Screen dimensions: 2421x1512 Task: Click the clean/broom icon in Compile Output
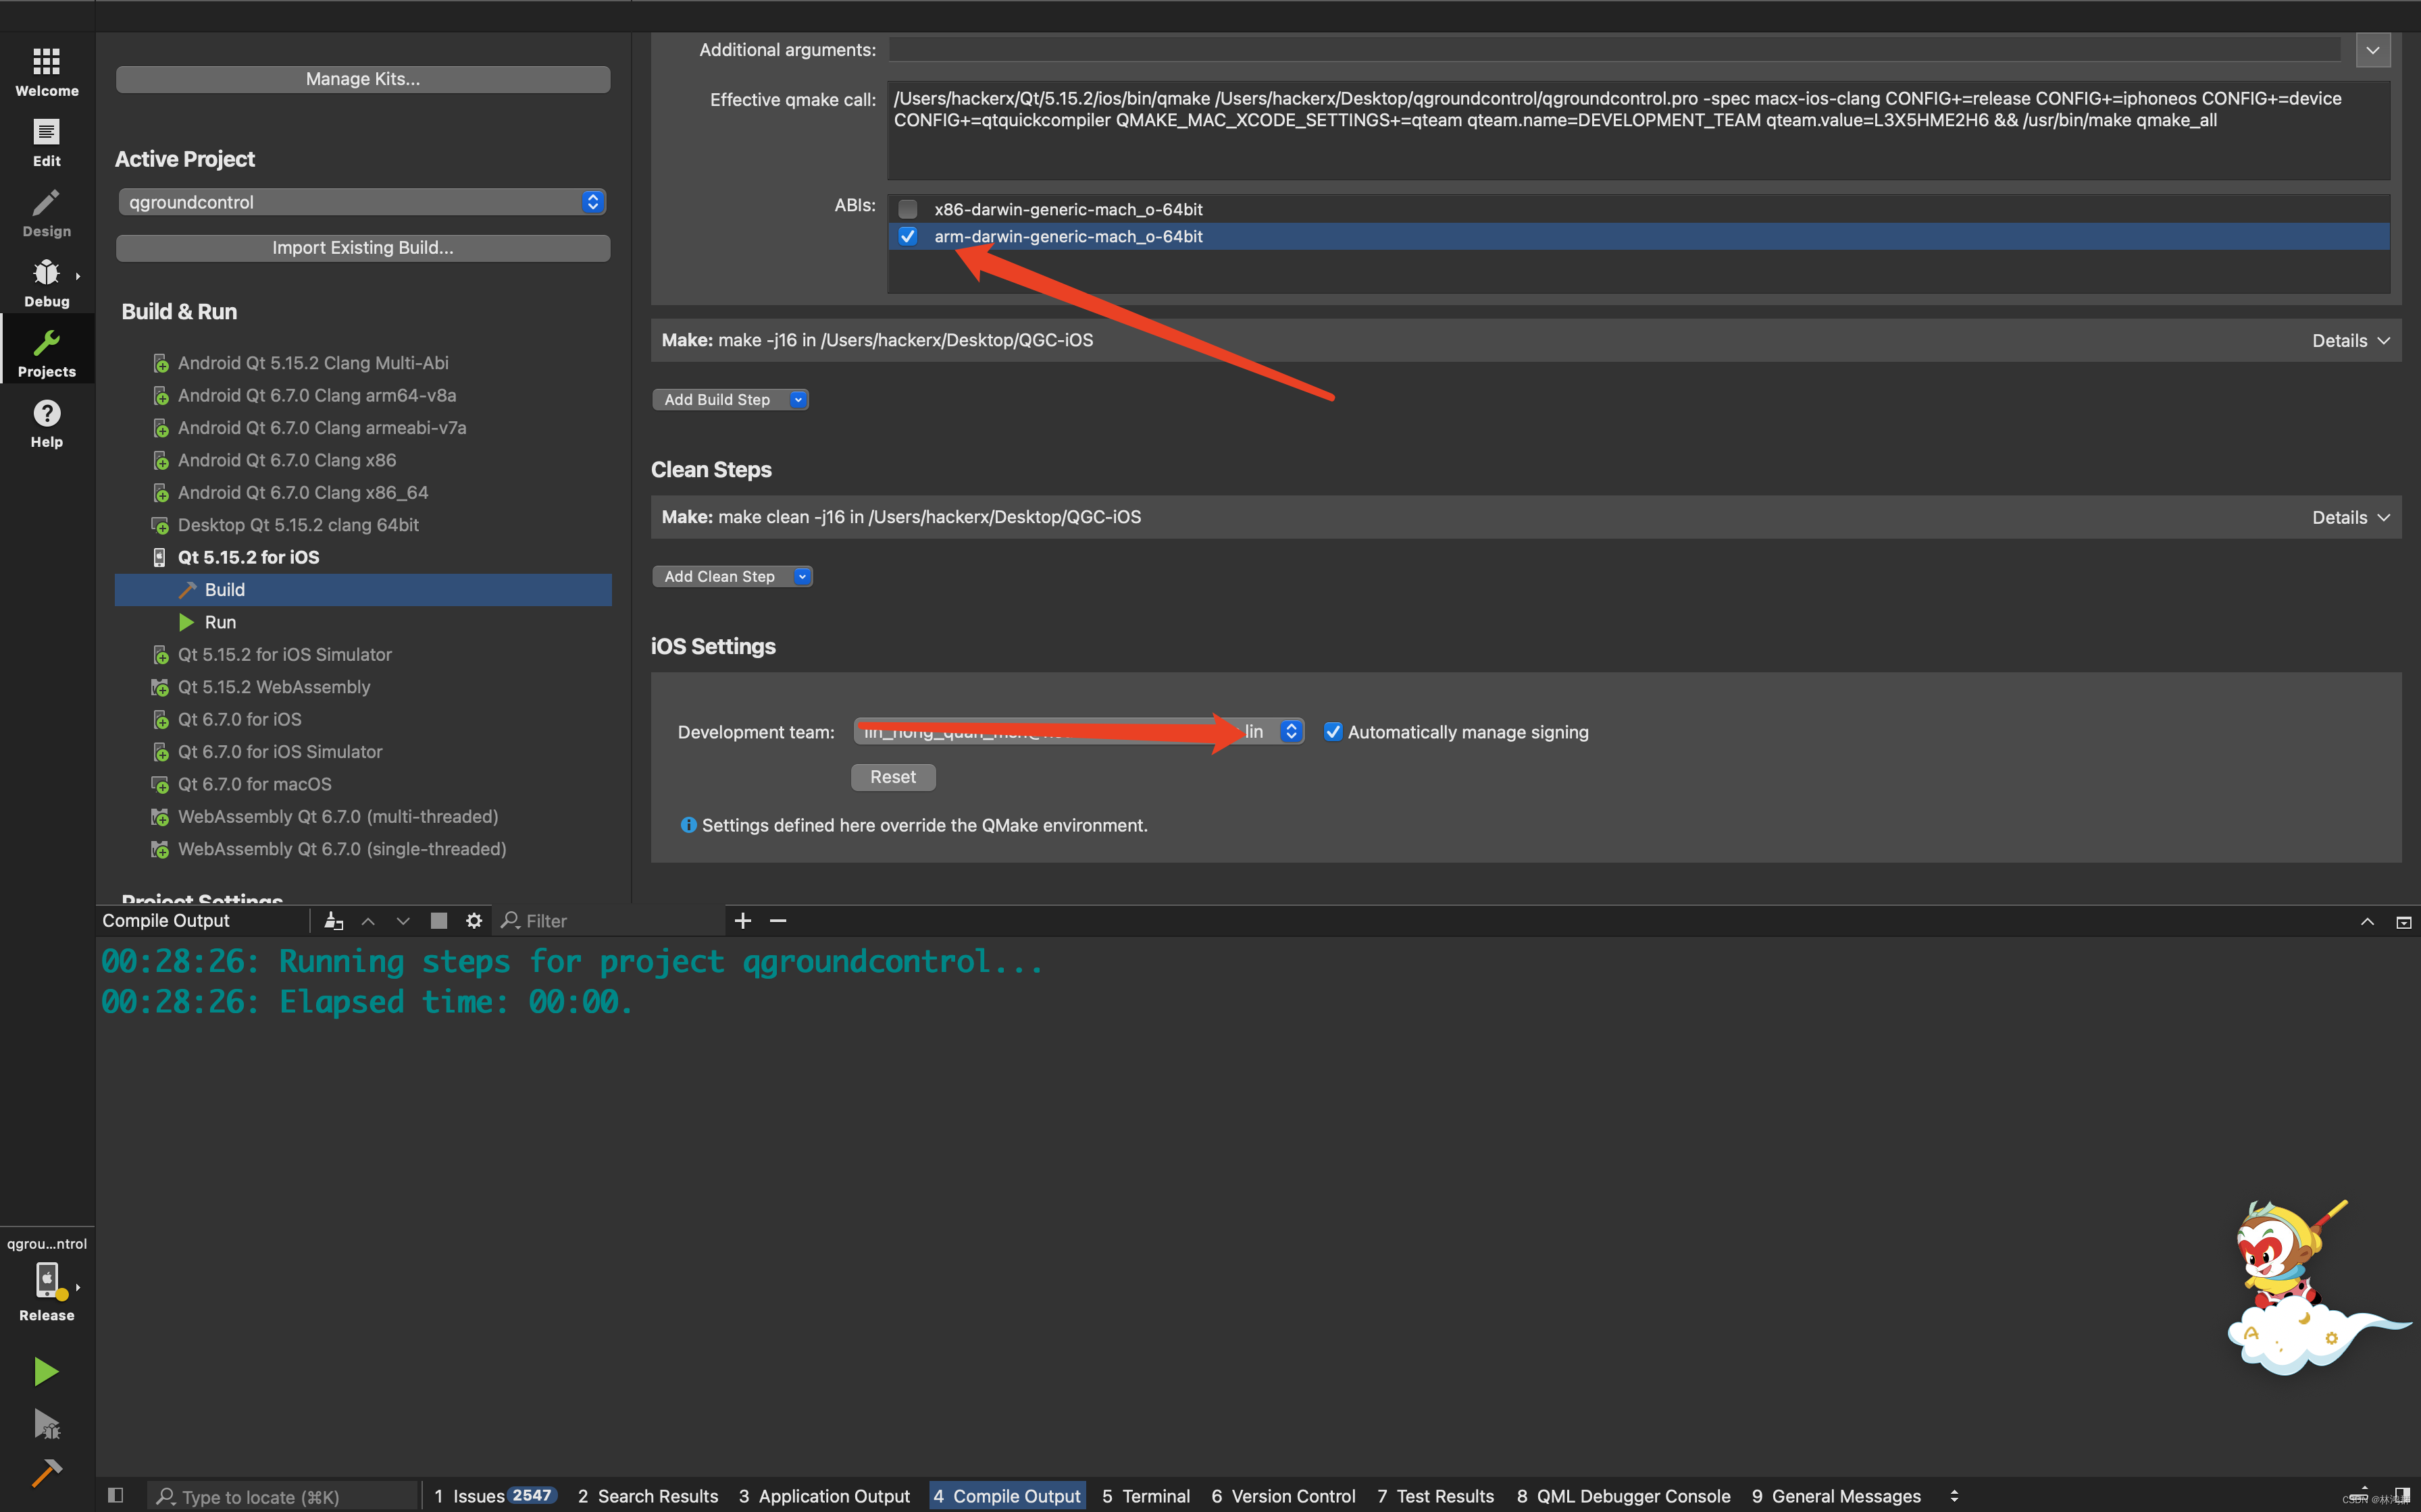coord(334,920)
